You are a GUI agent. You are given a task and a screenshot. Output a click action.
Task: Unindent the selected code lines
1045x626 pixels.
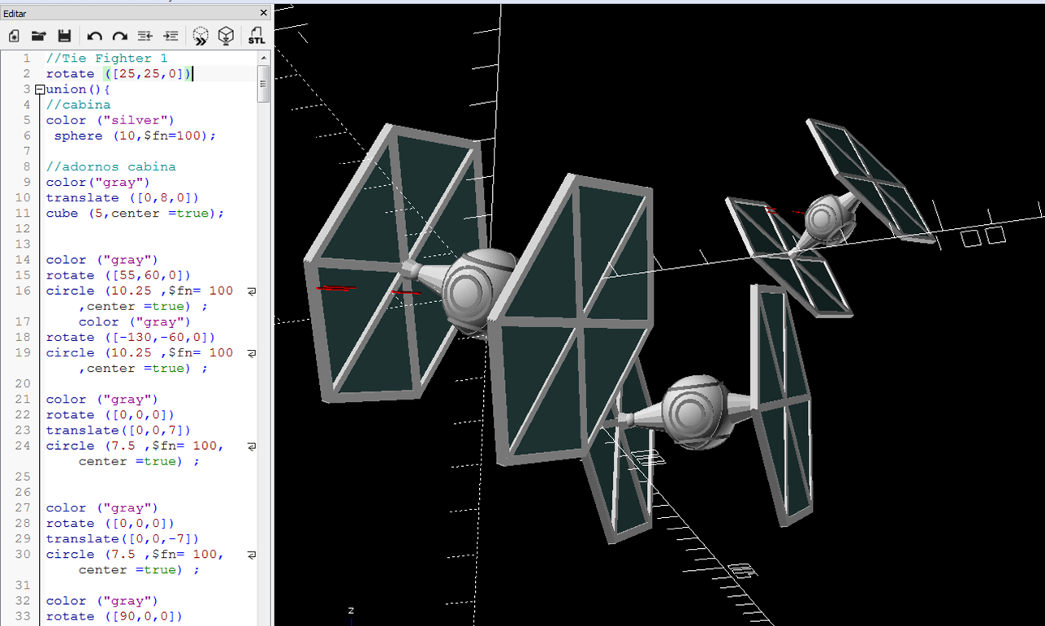pos(145,36)
